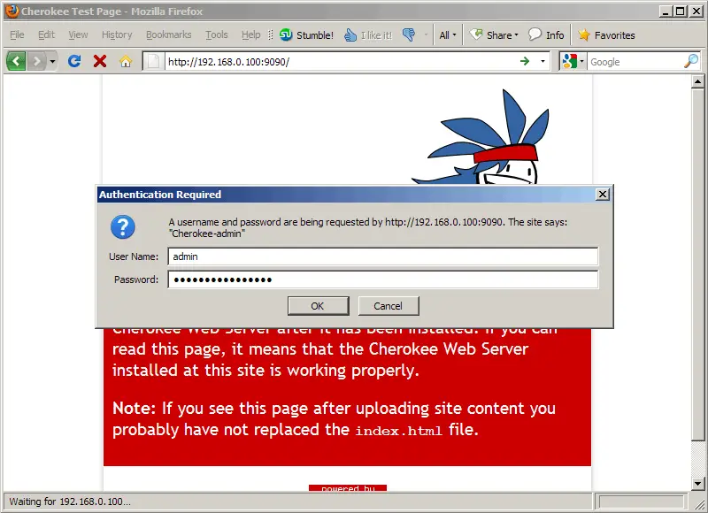Open the All topics dropdown

pyautogui.click(x=448, y=34)
